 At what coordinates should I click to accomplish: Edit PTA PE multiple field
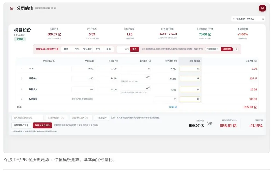(x=190, y=69)
